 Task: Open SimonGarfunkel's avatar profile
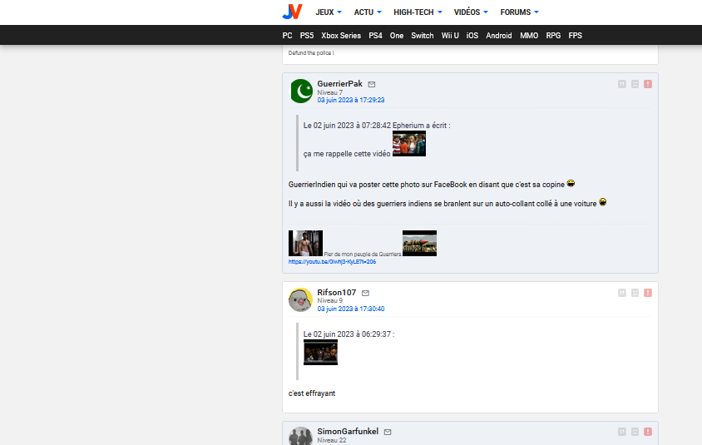(x=300, y=437)
